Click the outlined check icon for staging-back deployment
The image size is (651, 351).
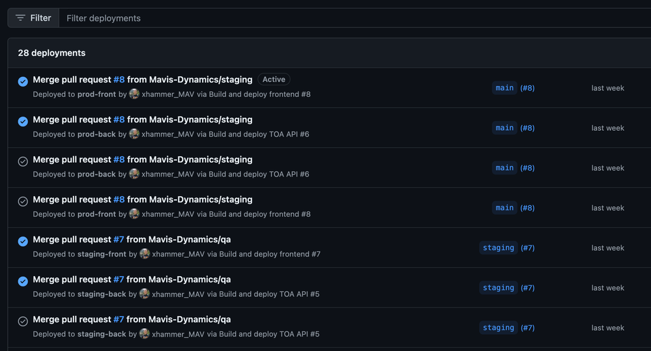23,321
